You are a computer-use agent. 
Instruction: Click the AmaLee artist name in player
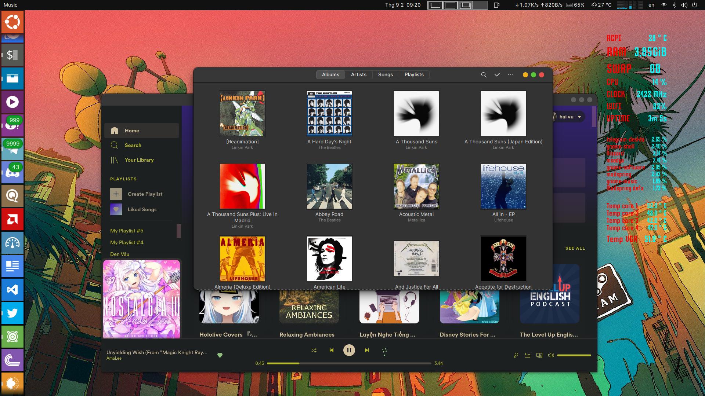(x=114, y=358)
